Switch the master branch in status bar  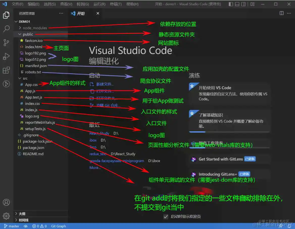coord(11,226)
